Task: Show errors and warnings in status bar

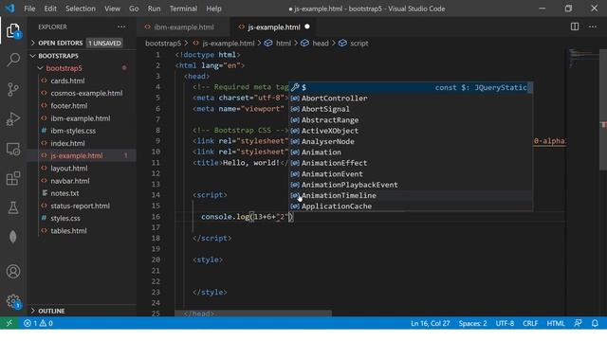Action: (38, 323)
